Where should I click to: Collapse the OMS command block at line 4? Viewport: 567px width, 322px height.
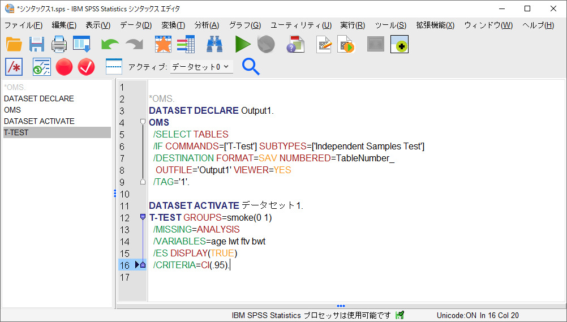point(143,122)
